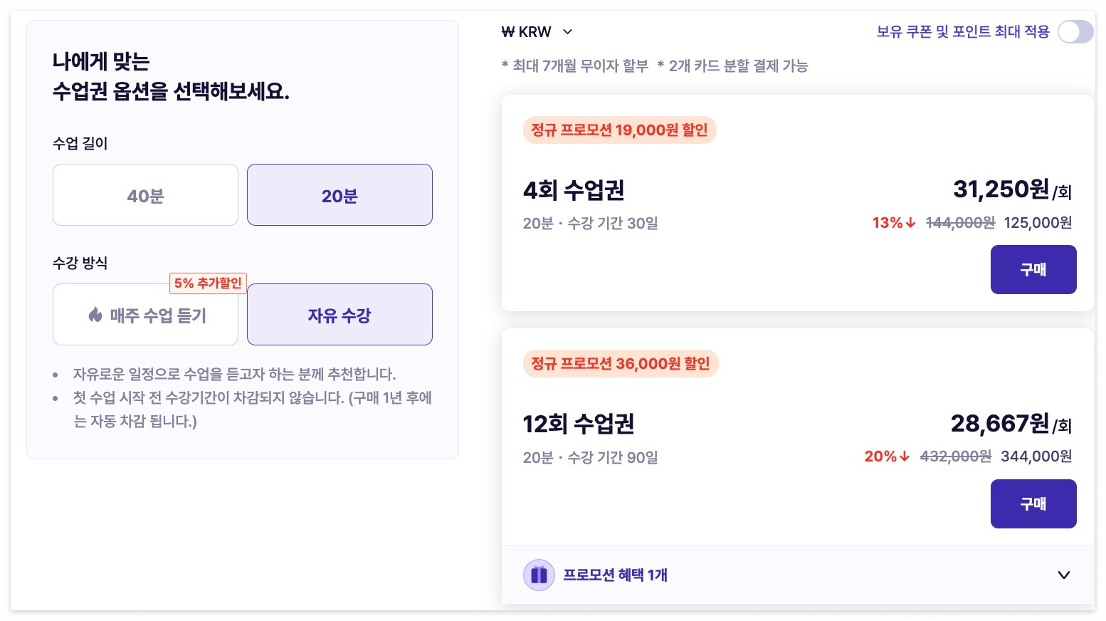
Task: Click 구매 for the 4회 수업권
Action: click(x=1033, y=269)
